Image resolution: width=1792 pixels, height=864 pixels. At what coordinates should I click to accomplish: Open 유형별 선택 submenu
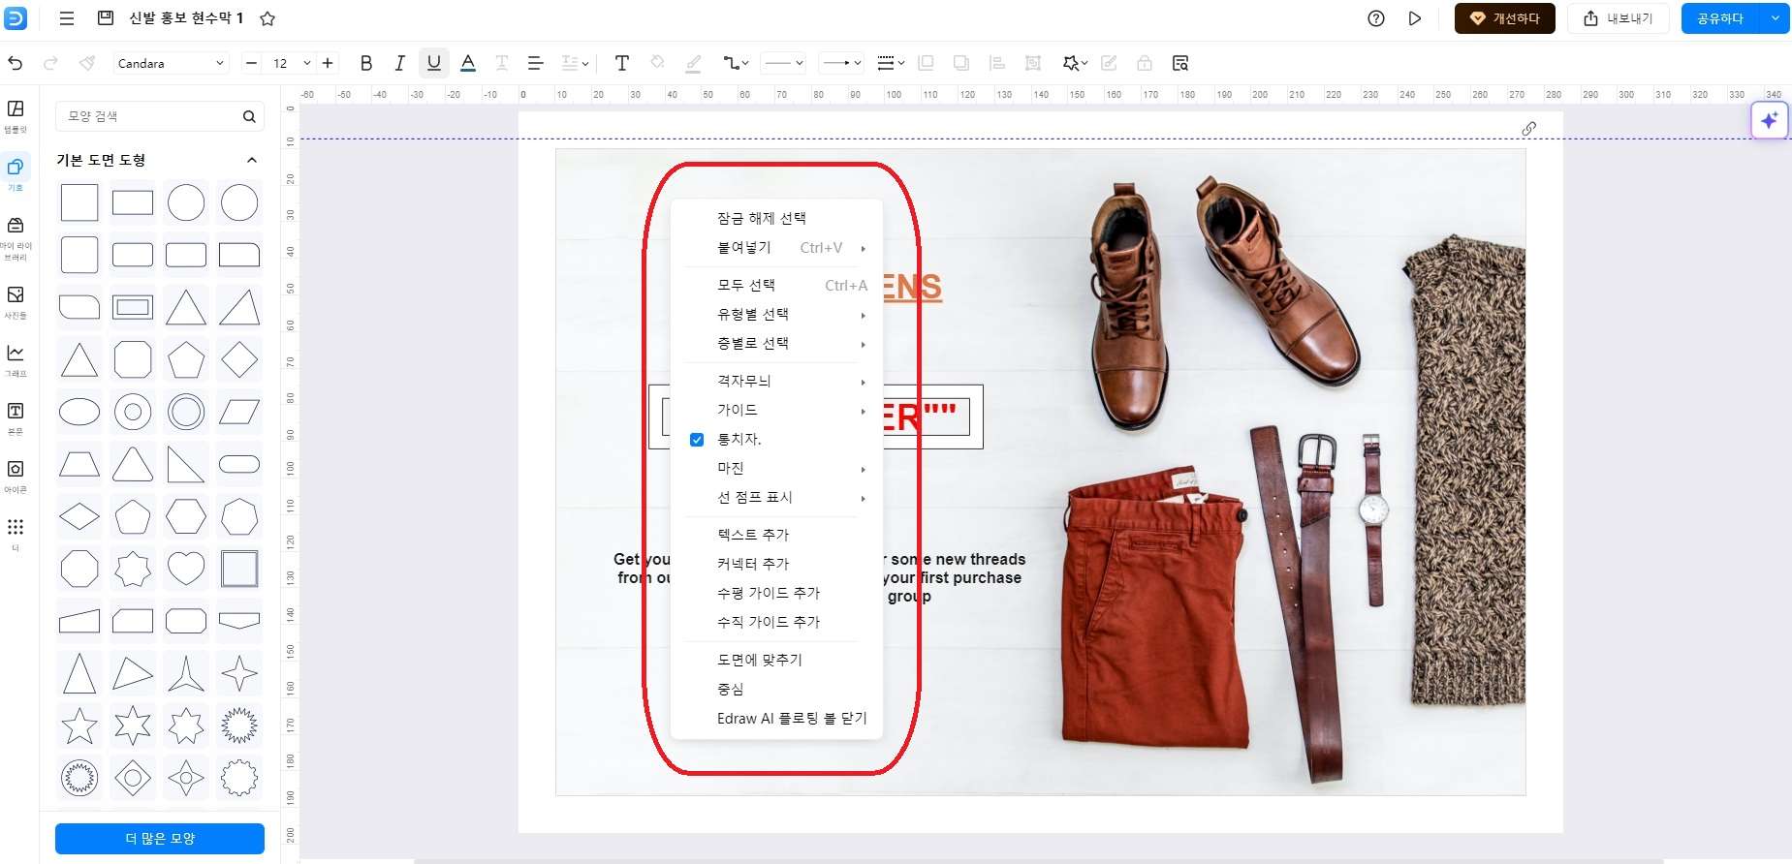776,315
